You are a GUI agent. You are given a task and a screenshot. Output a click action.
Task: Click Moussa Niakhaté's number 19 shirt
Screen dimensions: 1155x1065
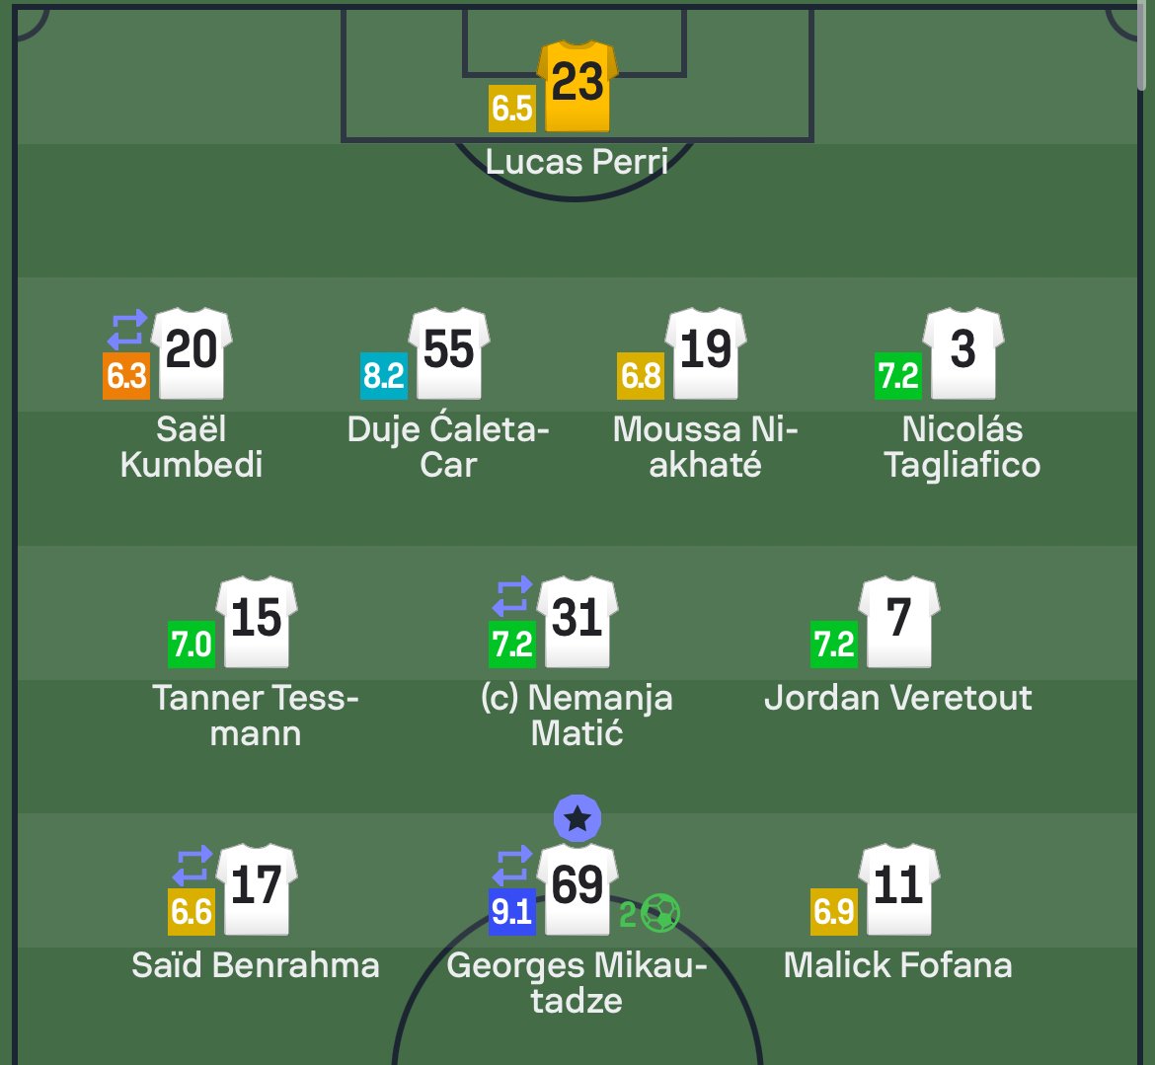[x=706, y=352]
